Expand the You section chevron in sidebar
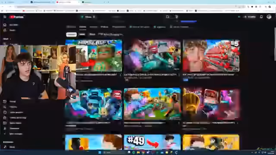 (x=10, y=39)
